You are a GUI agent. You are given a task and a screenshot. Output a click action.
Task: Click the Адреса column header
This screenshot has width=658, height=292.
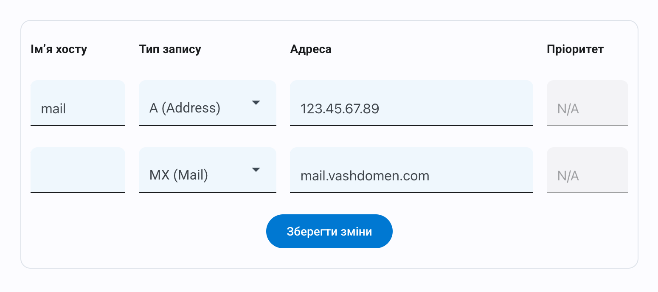click(x=311, y=49)
